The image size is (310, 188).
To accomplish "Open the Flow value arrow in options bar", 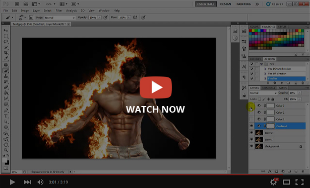I will pos(129,18).
